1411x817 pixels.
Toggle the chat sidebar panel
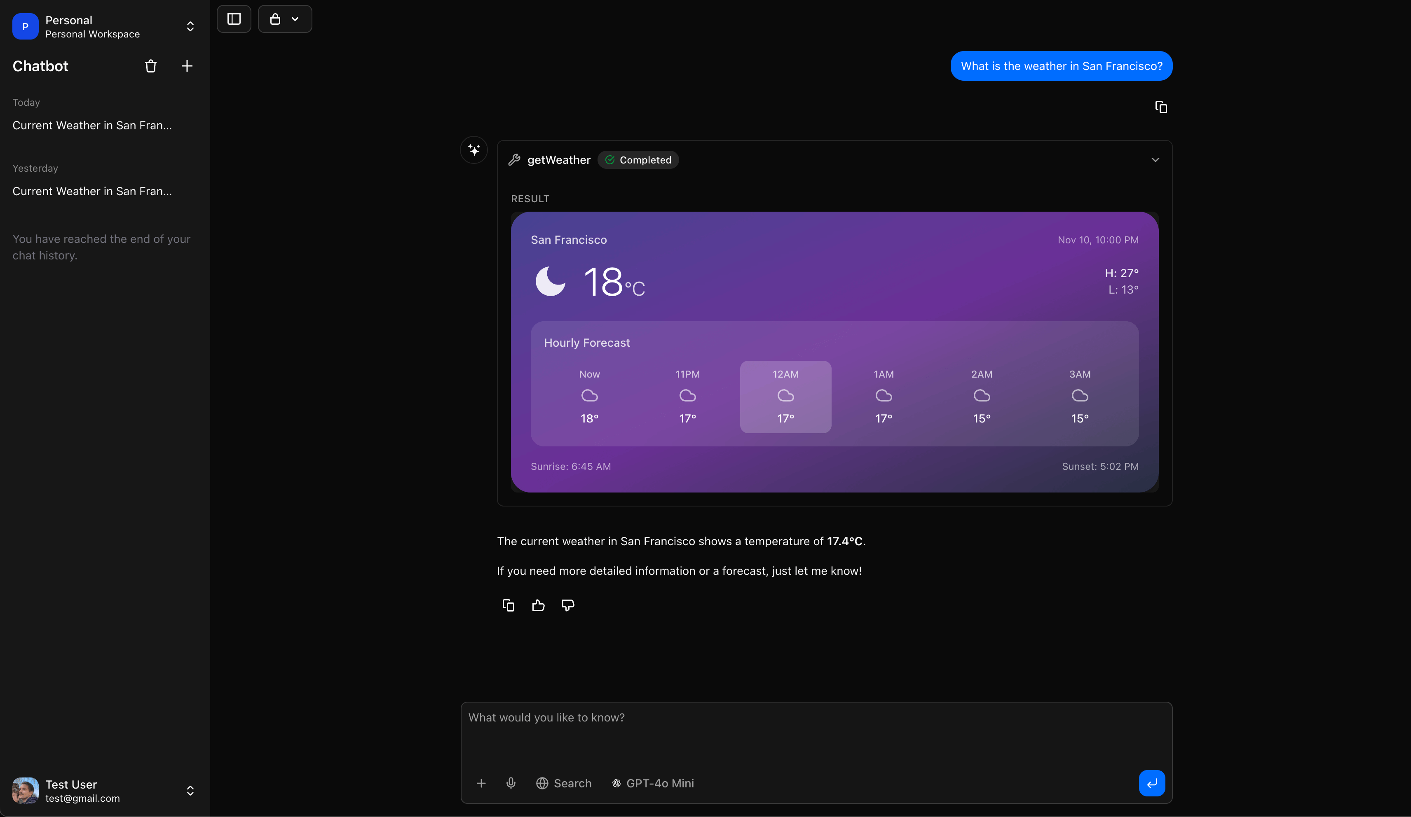(x=234, y=19)
